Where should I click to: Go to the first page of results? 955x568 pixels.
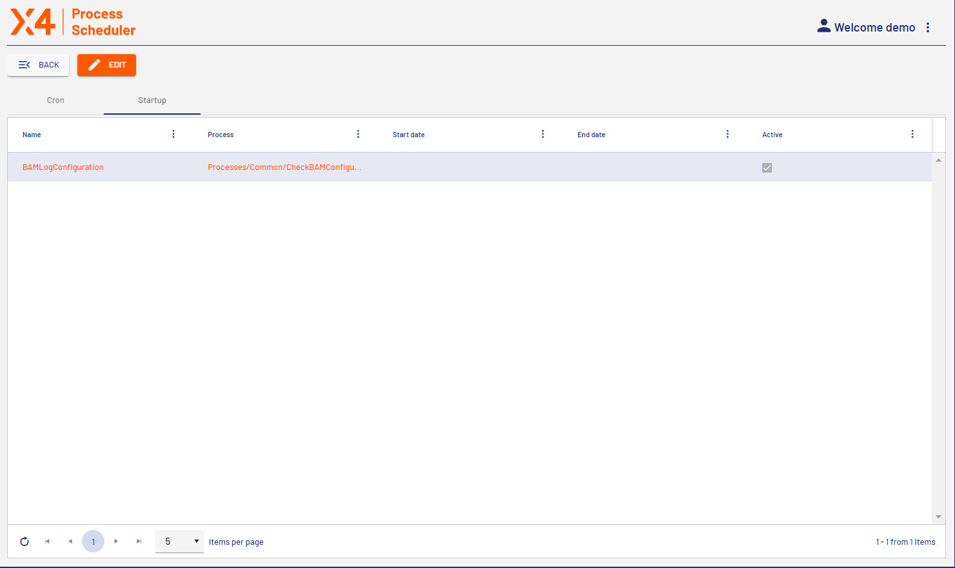pyautogui.click(x=46, y=542)
